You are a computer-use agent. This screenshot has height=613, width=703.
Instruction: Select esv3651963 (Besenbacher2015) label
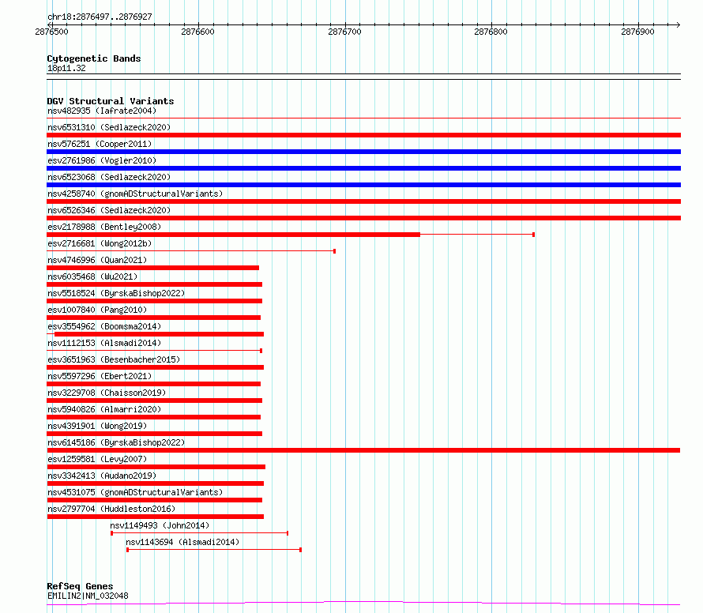point(114,359)
